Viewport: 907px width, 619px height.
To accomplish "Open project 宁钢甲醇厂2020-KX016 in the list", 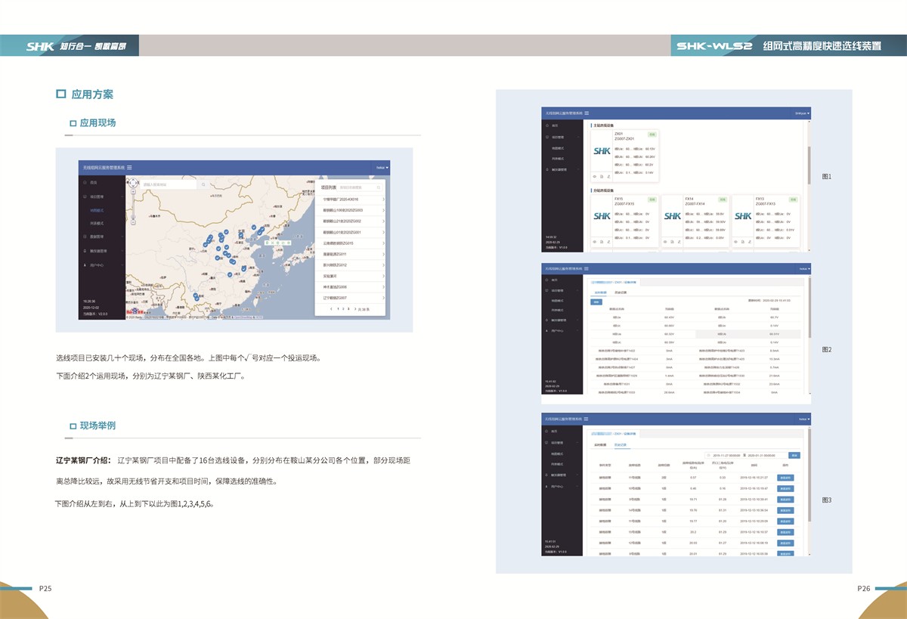I will click(x=351, y=200).
